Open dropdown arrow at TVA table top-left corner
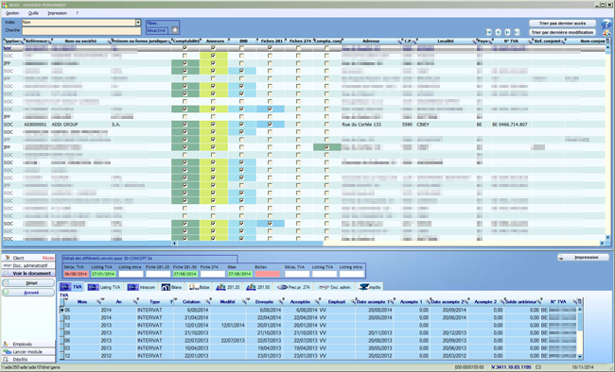Viewport: 615px width, 372px height. 66,300
